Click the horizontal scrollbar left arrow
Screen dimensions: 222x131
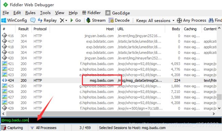[3, 114]
